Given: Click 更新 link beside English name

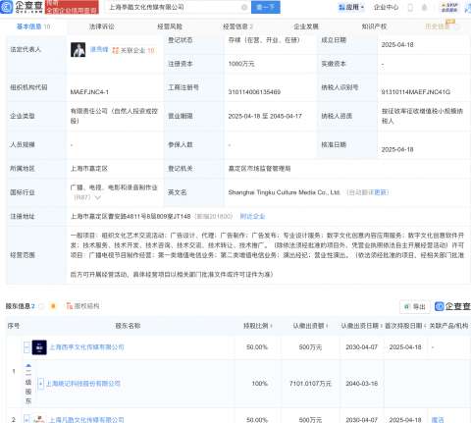Looking at the screenshot, I should click(x=380, y=192).
